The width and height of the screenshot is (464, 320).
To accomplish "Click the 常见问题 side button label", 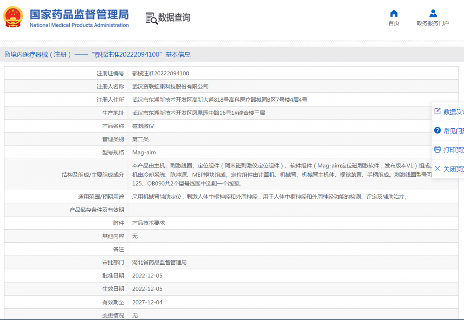I will [x=454, y=131].
